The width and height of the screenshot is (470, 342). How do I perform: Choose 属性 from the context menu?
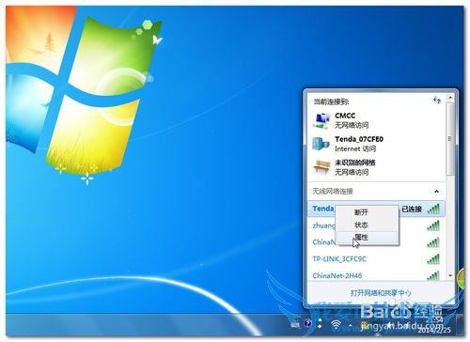368,237
